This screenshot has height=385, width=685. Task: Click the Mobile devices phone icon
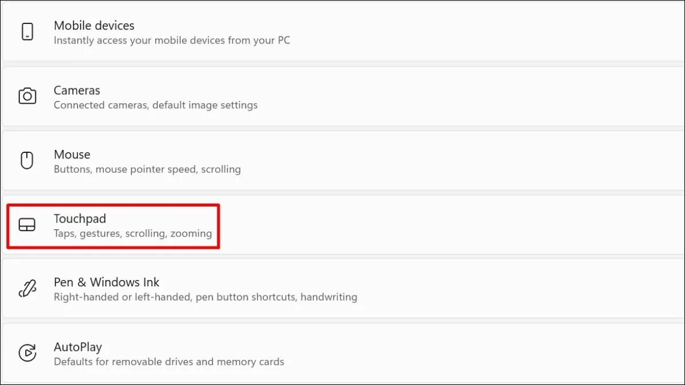(27, 33)
